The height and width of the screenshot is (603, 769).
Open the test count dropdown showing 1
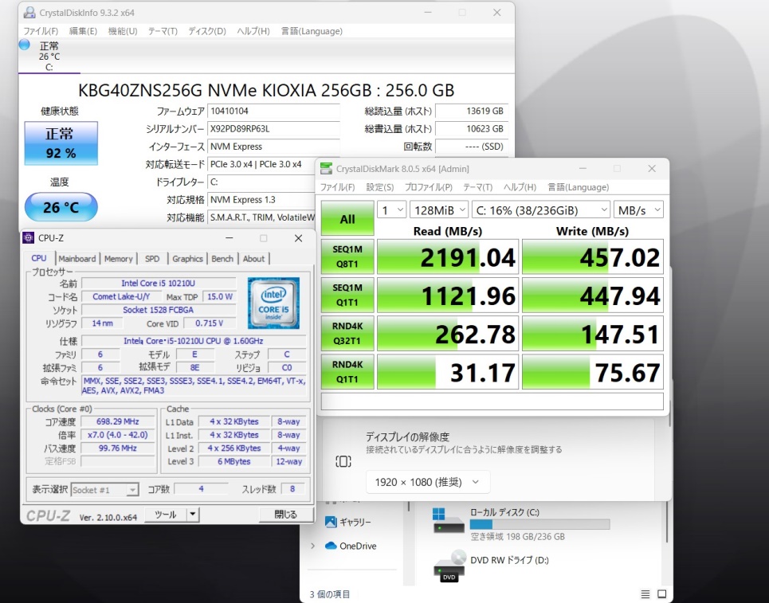391,210
